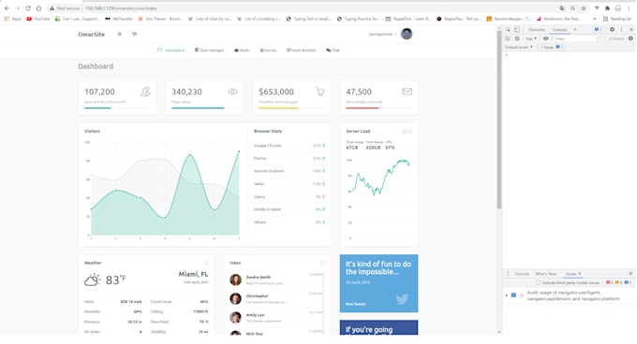This screenshot has width=637, height=344.
Task: Expand the bookmarks overflow chevron
Action: [594, 19]
